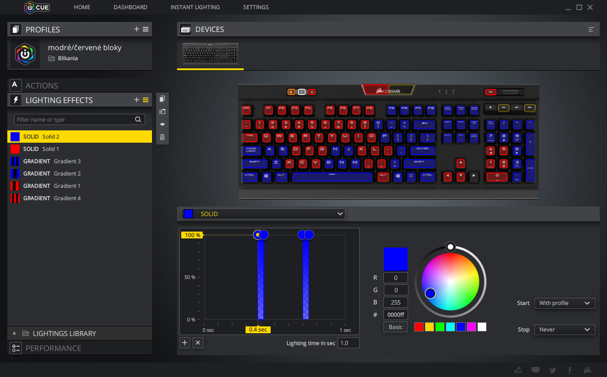Click the magnifier in the filter box

pos(138,119)
